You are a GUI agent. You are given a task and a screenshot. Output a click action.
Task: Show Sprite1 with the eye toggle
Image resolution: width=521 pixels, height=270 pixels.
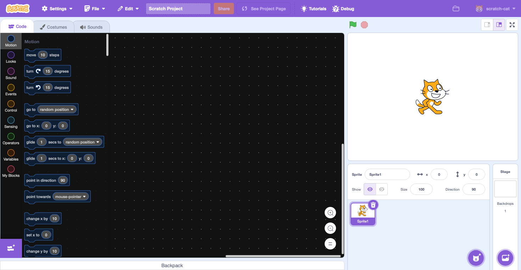[x=370, y=189]
